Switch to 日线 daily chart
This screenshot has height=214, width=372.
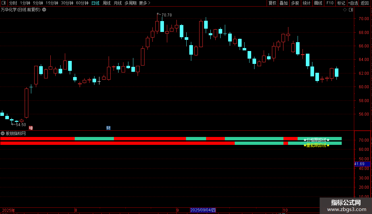(x=95, y=3)
